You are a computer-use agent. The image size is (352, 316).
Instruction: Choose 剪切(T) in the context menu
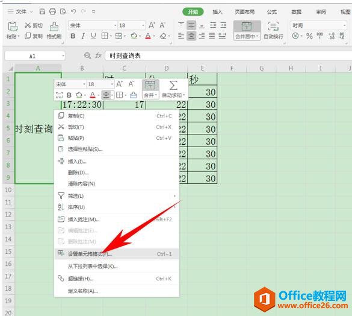117,127
